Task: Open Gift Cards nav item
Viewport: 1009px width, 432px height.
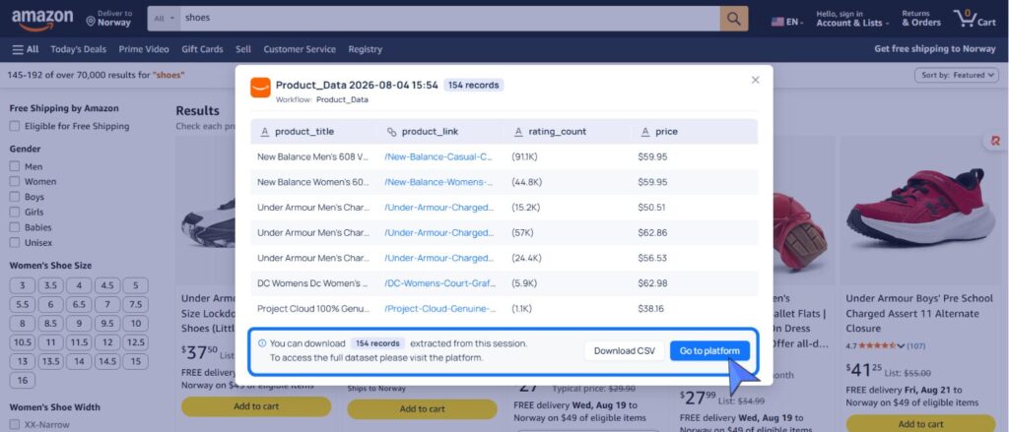Action: pyautogui.click(x=202, y=49)
